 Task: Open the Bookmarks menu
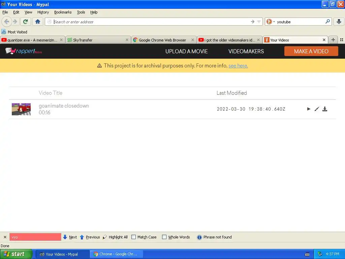(63, 12)
